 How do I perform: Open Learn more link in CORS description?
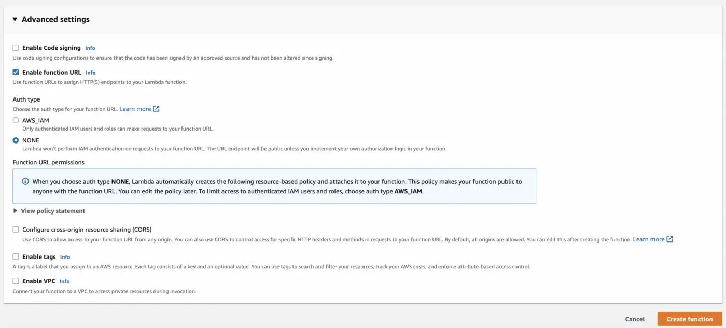tap(649, 239)
